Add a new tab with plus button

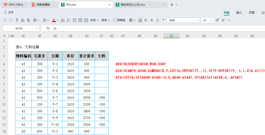(172, 5)
